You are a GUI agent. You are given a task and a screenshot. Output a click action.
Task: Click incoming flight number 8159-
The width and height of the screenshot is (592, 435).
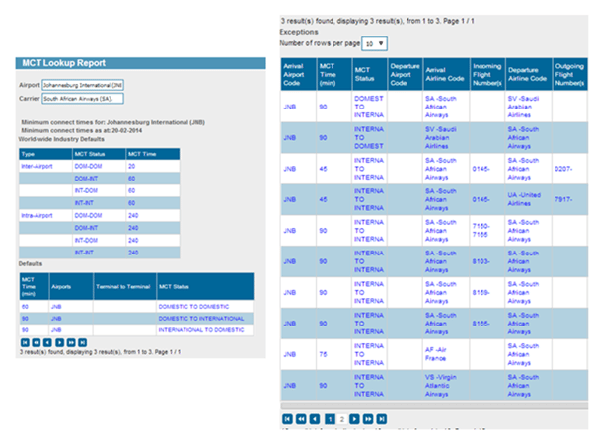(x=481, y=293)
